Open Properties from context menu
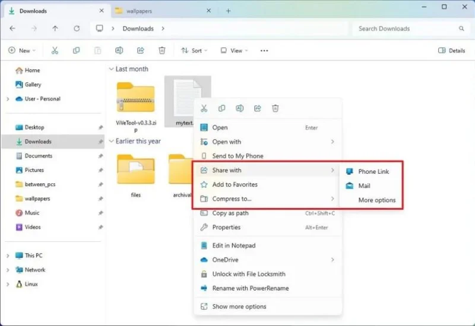The image size is (475, 326). 268,227
